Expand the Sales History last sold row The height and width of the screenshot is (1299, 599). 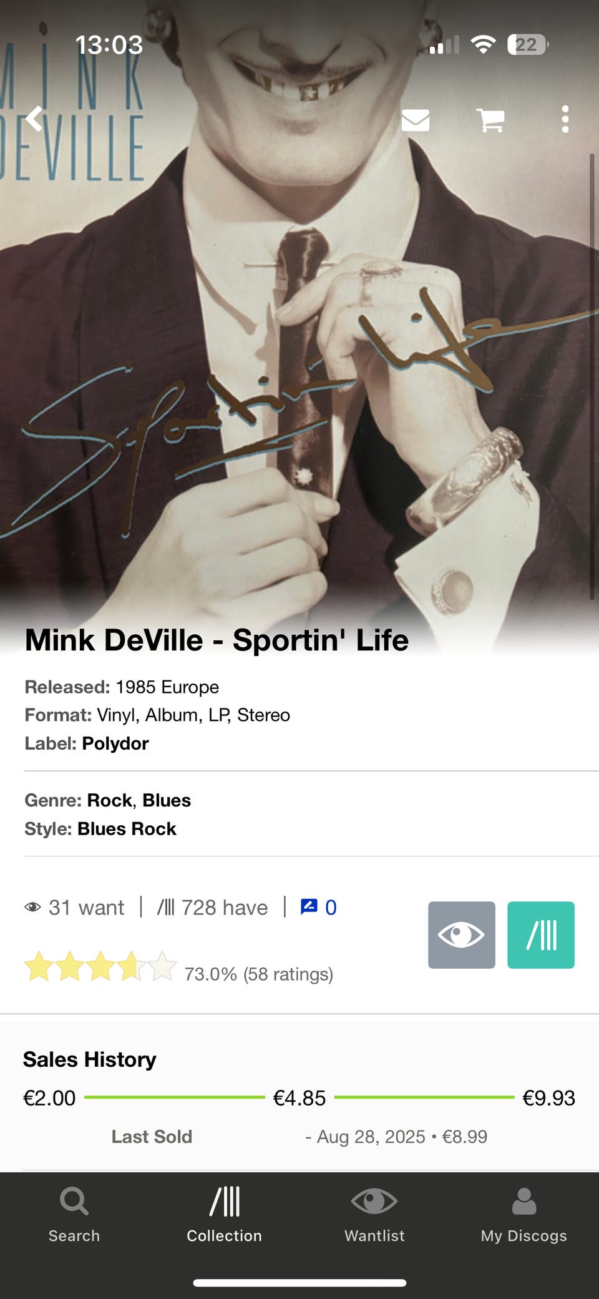[299, 1137]
